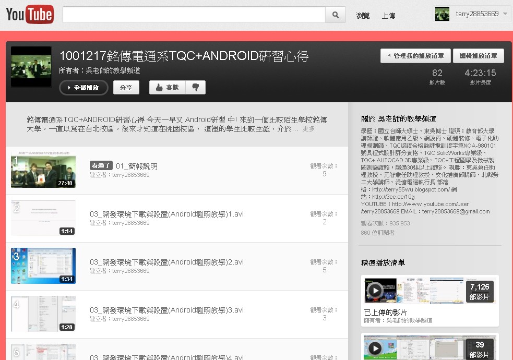Play the 已上傳的影片 featured playlist icon

pos(375,291)
